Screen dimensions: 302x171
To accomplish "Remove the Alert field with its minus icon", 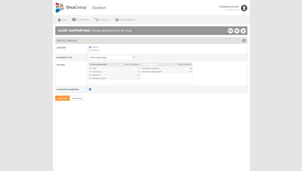I will coord(139,68).
